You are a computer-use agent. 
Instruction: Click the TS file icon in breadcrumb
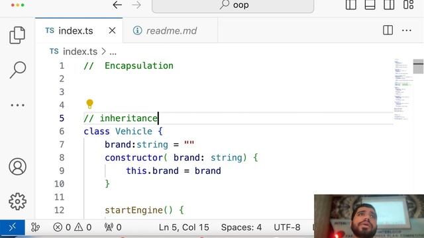click(x=54, y=52)
